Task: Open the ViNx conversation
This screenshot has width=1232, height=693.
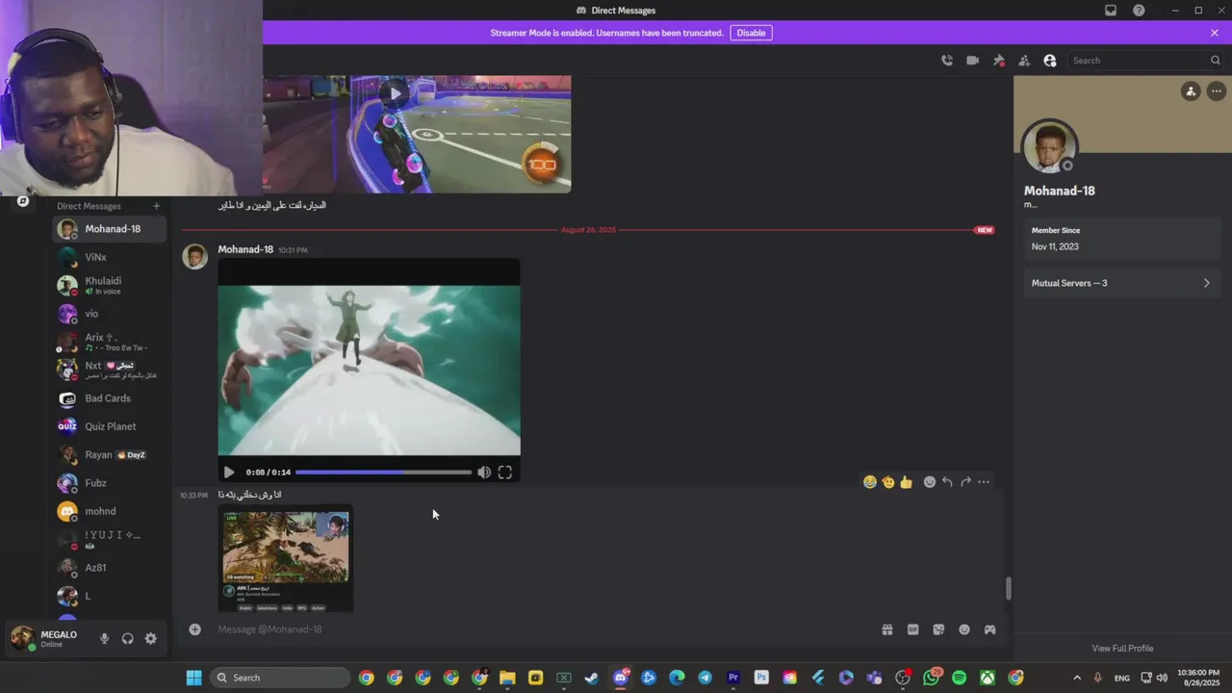Action: click(110, 257)
